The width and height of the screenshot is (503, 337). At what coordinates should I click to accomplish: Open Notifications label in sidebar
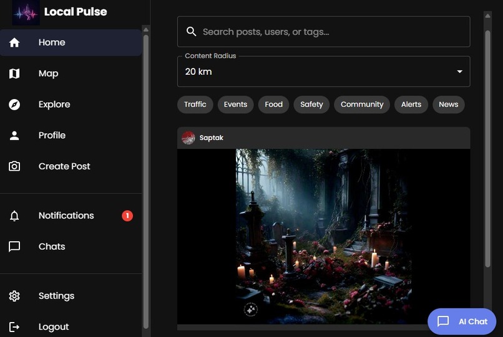(x=66, y=216)
